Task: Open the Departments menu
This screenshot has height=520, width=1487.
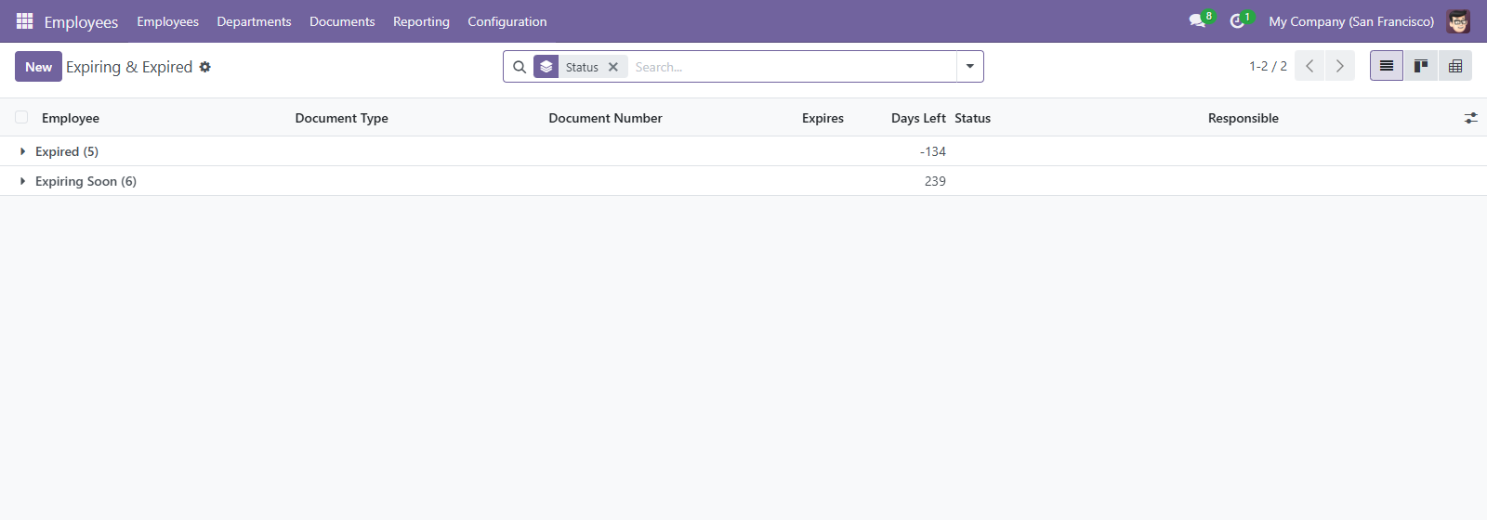Action: pos(254,21)
